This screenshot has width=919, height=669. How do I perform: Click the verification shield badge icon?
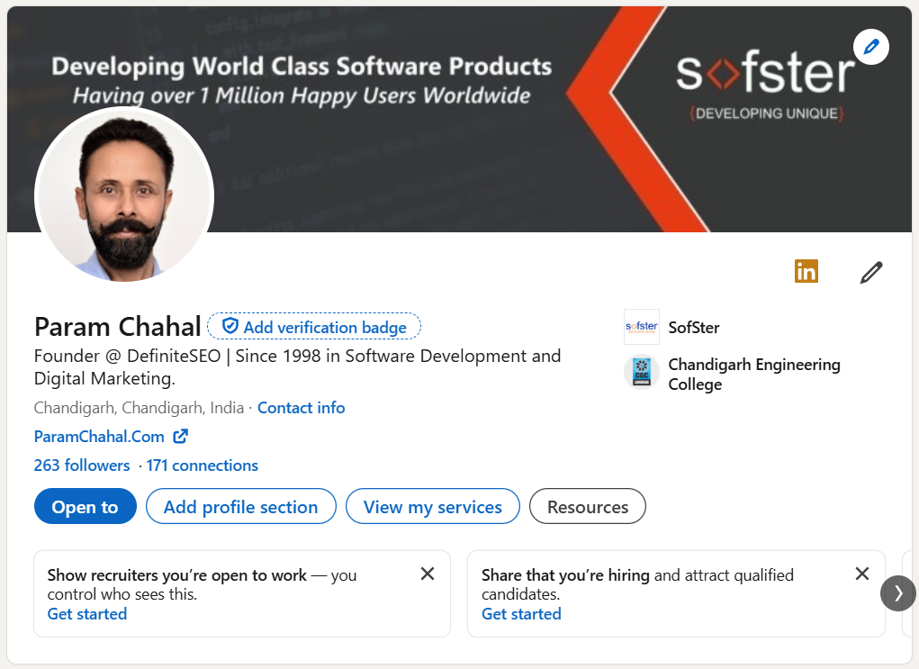coord(230,326)
